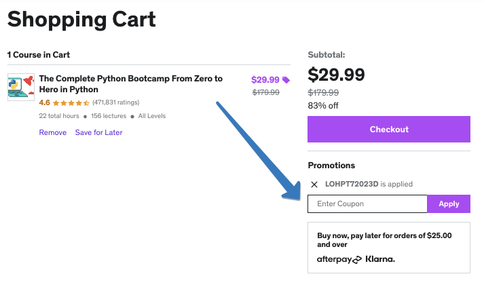The image size is (484, 289).
Task: Open the Python Bootcamp course thumbnail
Action: click(21, 87)
